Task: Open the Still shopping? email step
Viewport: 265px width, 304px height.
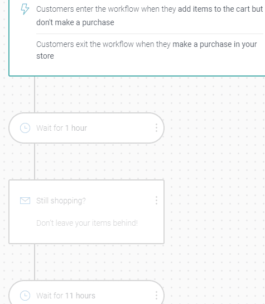Action: 86,212
